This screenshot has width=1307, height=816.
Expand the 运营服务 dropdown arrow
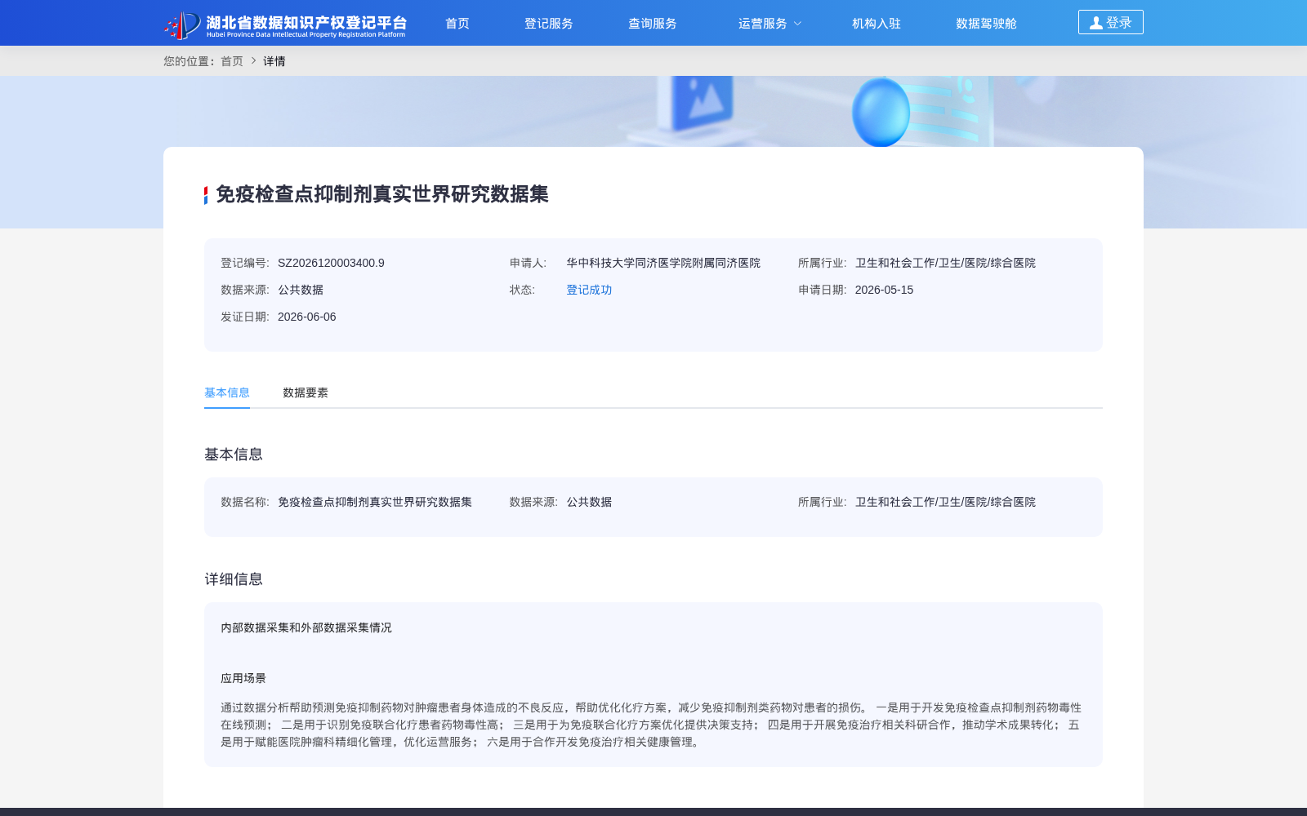(x=798, y=24)
